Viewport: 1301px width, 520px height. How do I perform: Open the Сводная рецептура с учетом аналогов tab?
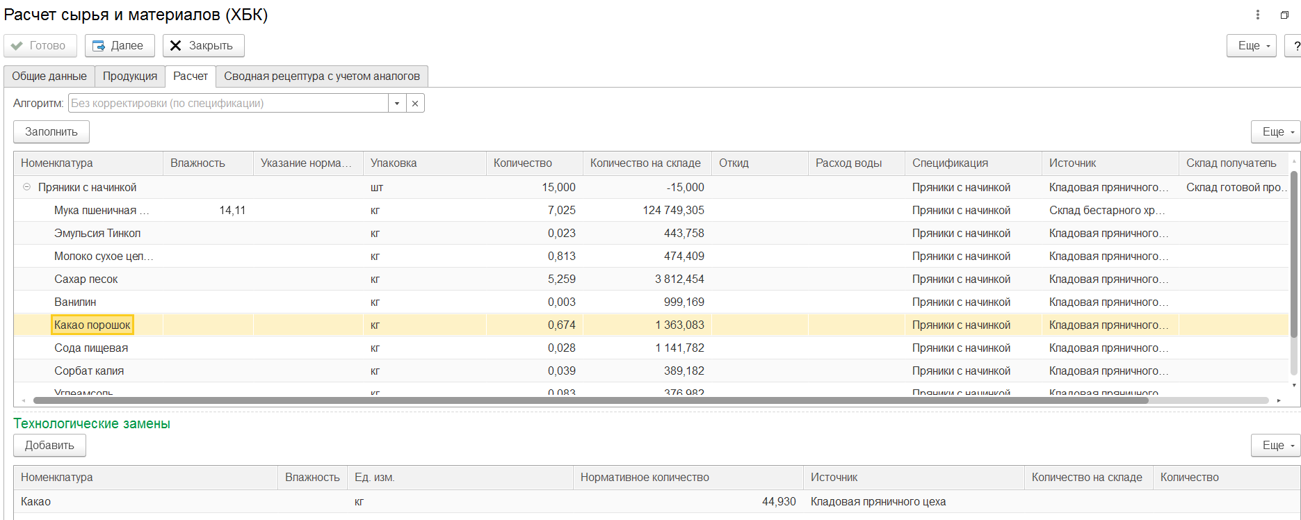coord(322,76)
